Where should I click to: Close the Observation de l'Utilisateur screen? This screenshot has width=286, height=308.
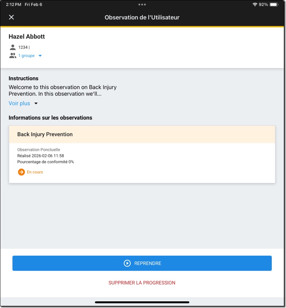click(11, 17)
